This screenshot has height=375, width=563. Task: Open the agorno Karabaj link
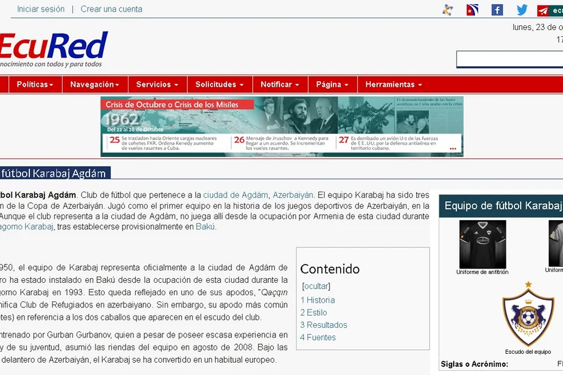tap(27, 227)
